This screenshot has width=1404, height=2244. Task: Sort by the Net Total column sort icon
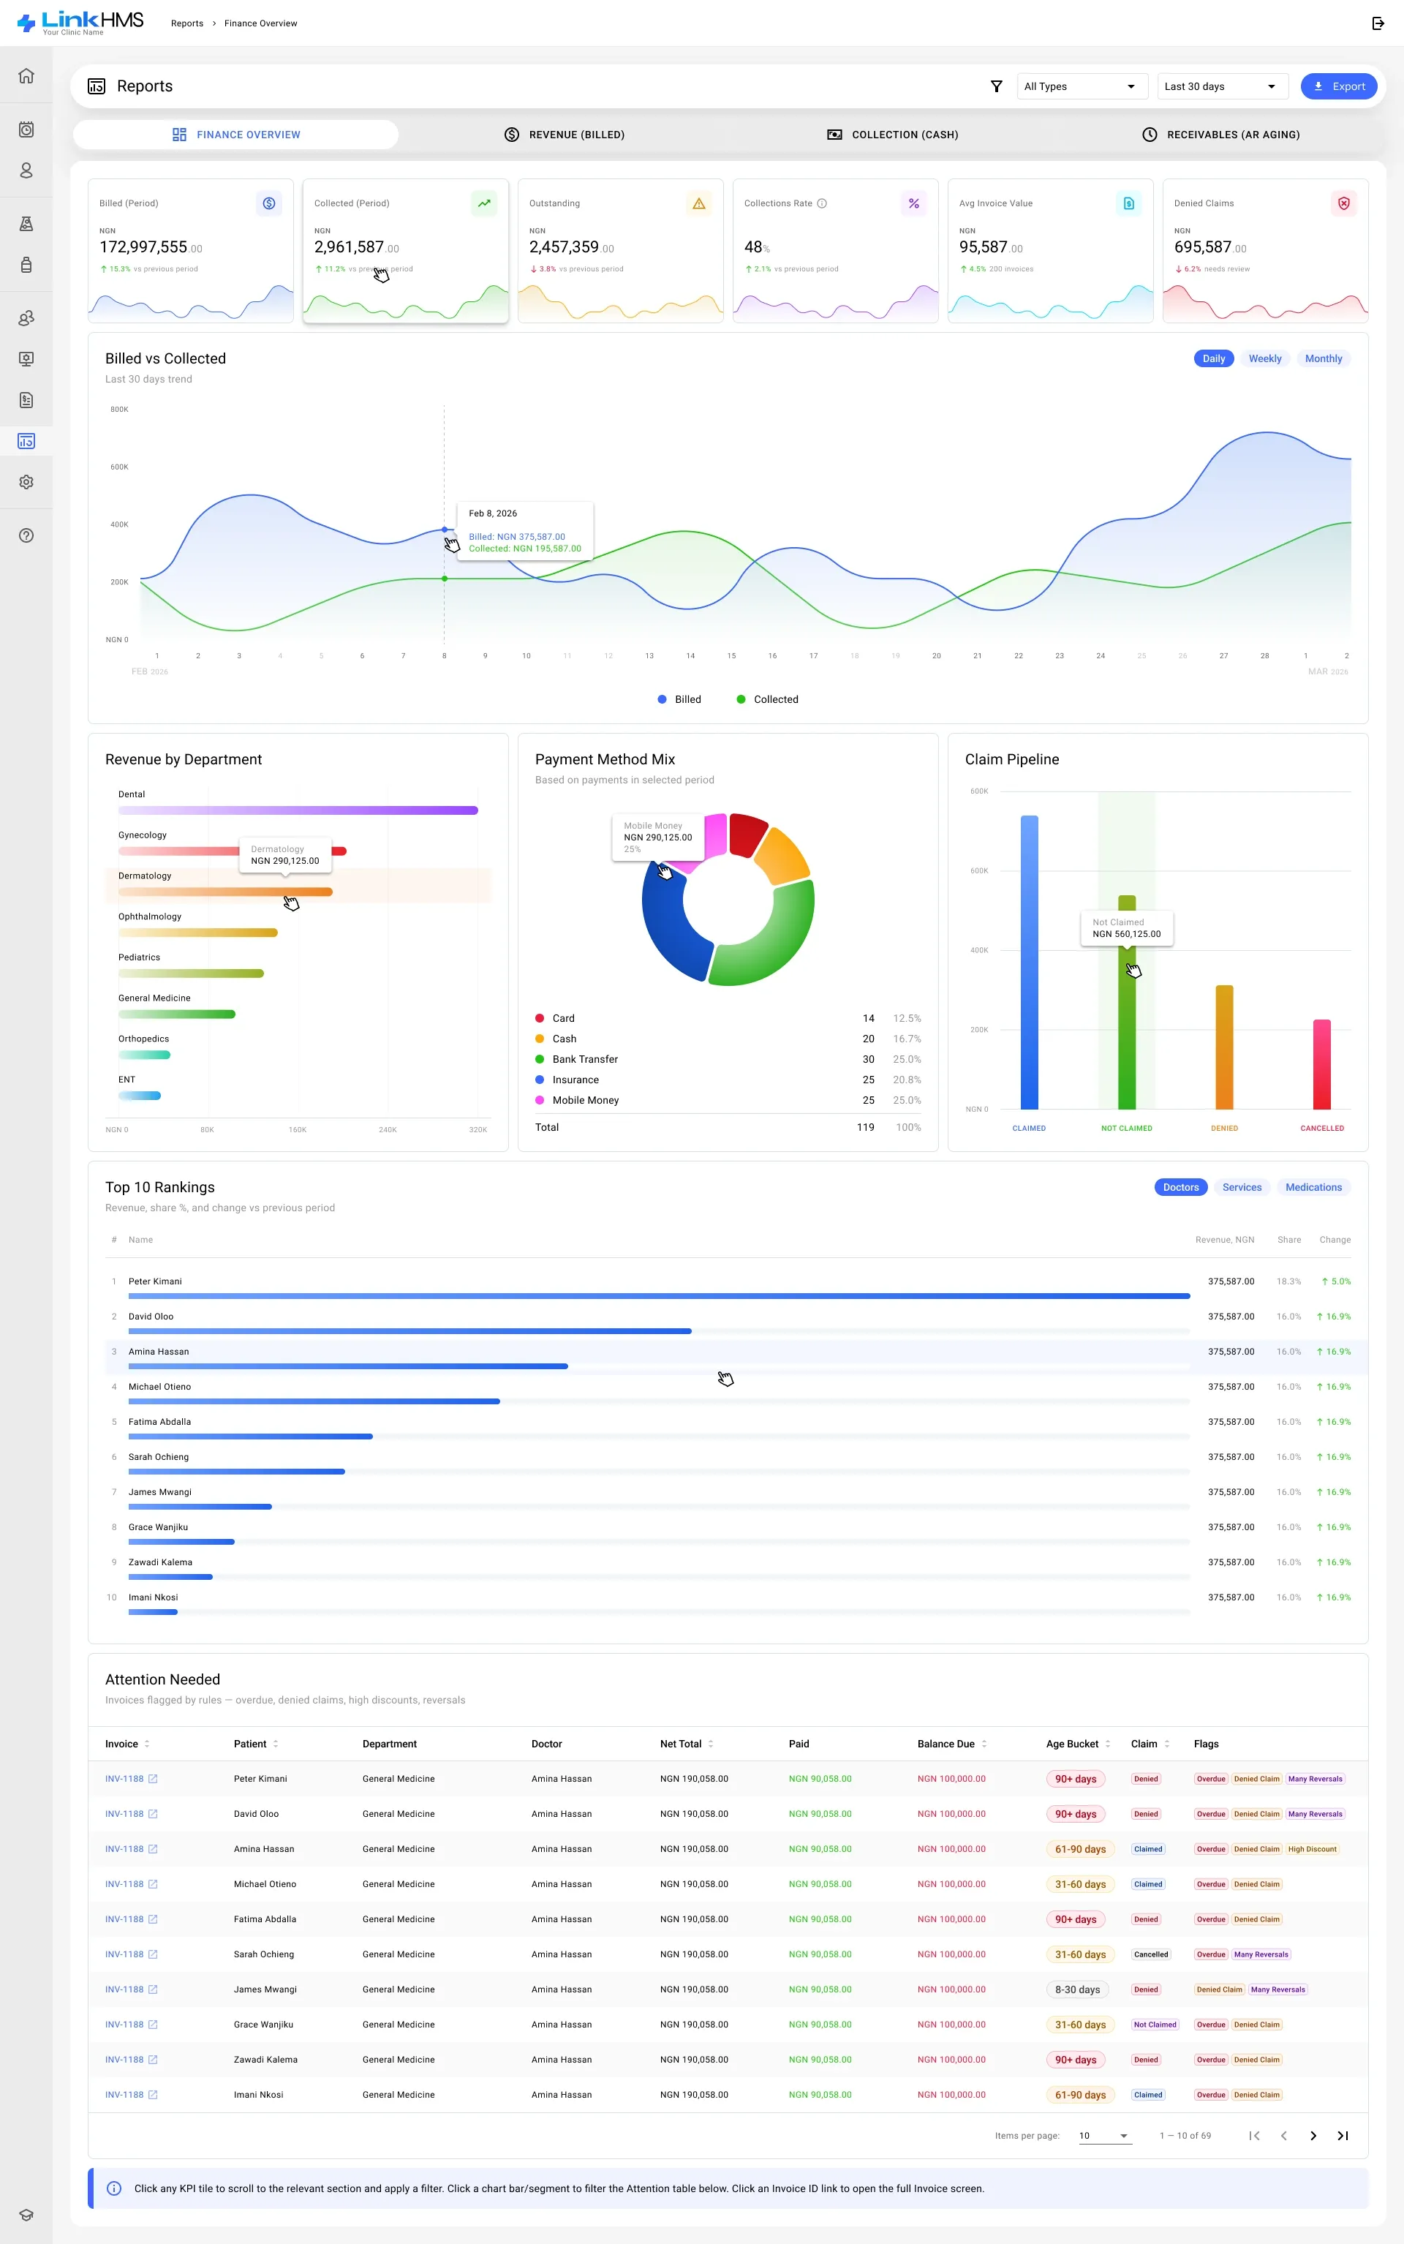710,1744
